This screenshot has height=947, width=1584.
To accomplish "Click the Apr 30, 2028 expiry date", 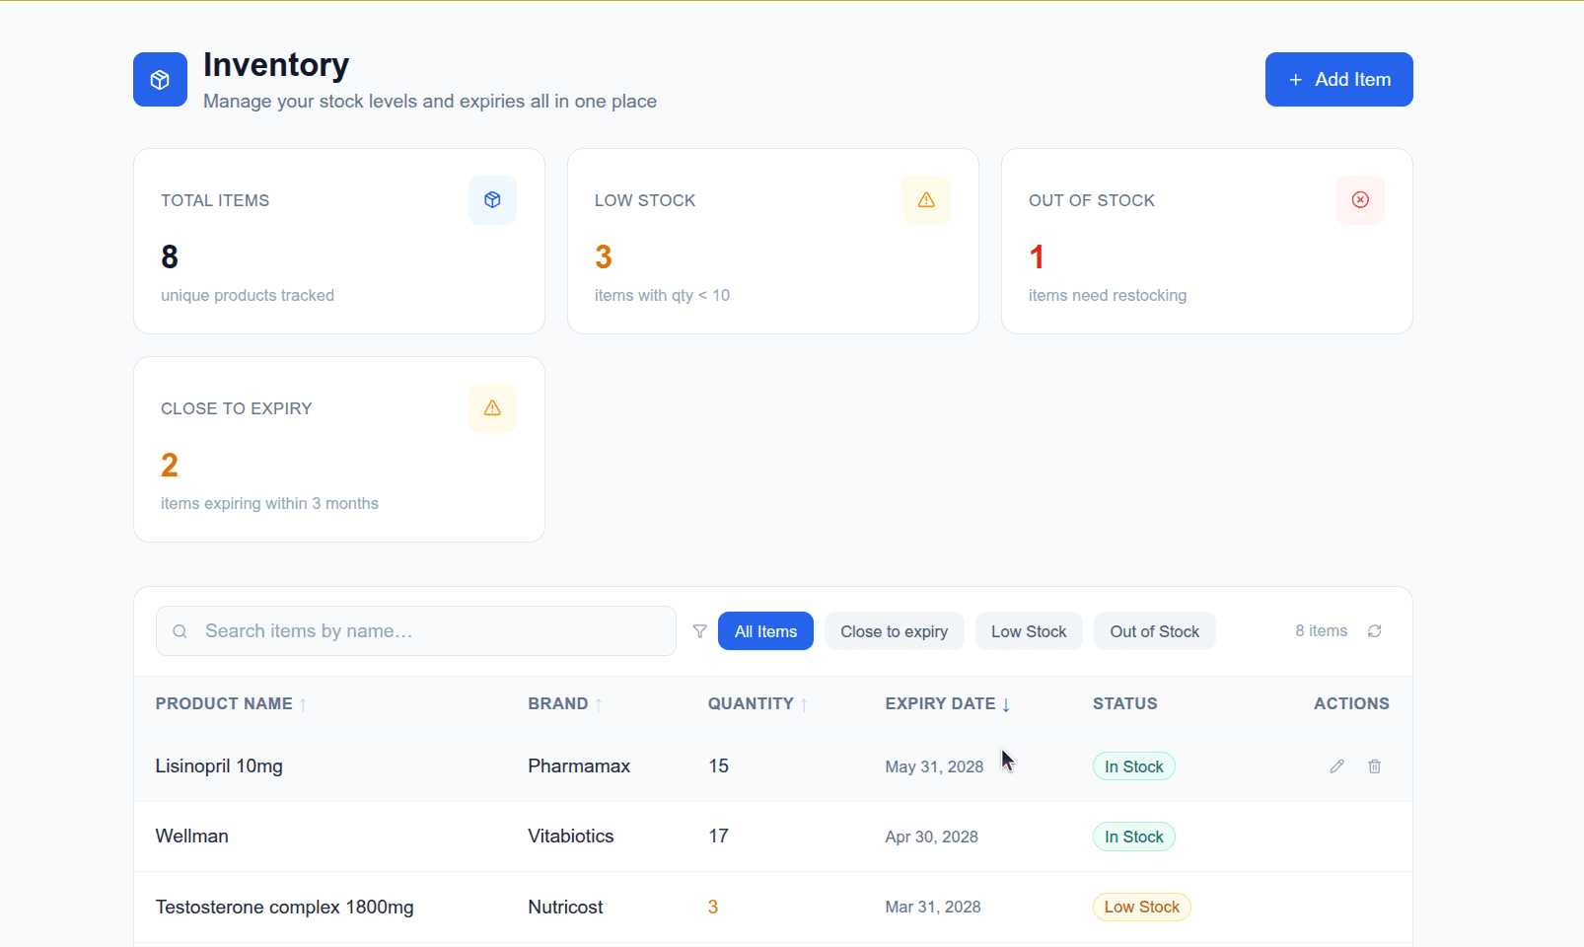I will pyautogui.click(x=931, y=837).
